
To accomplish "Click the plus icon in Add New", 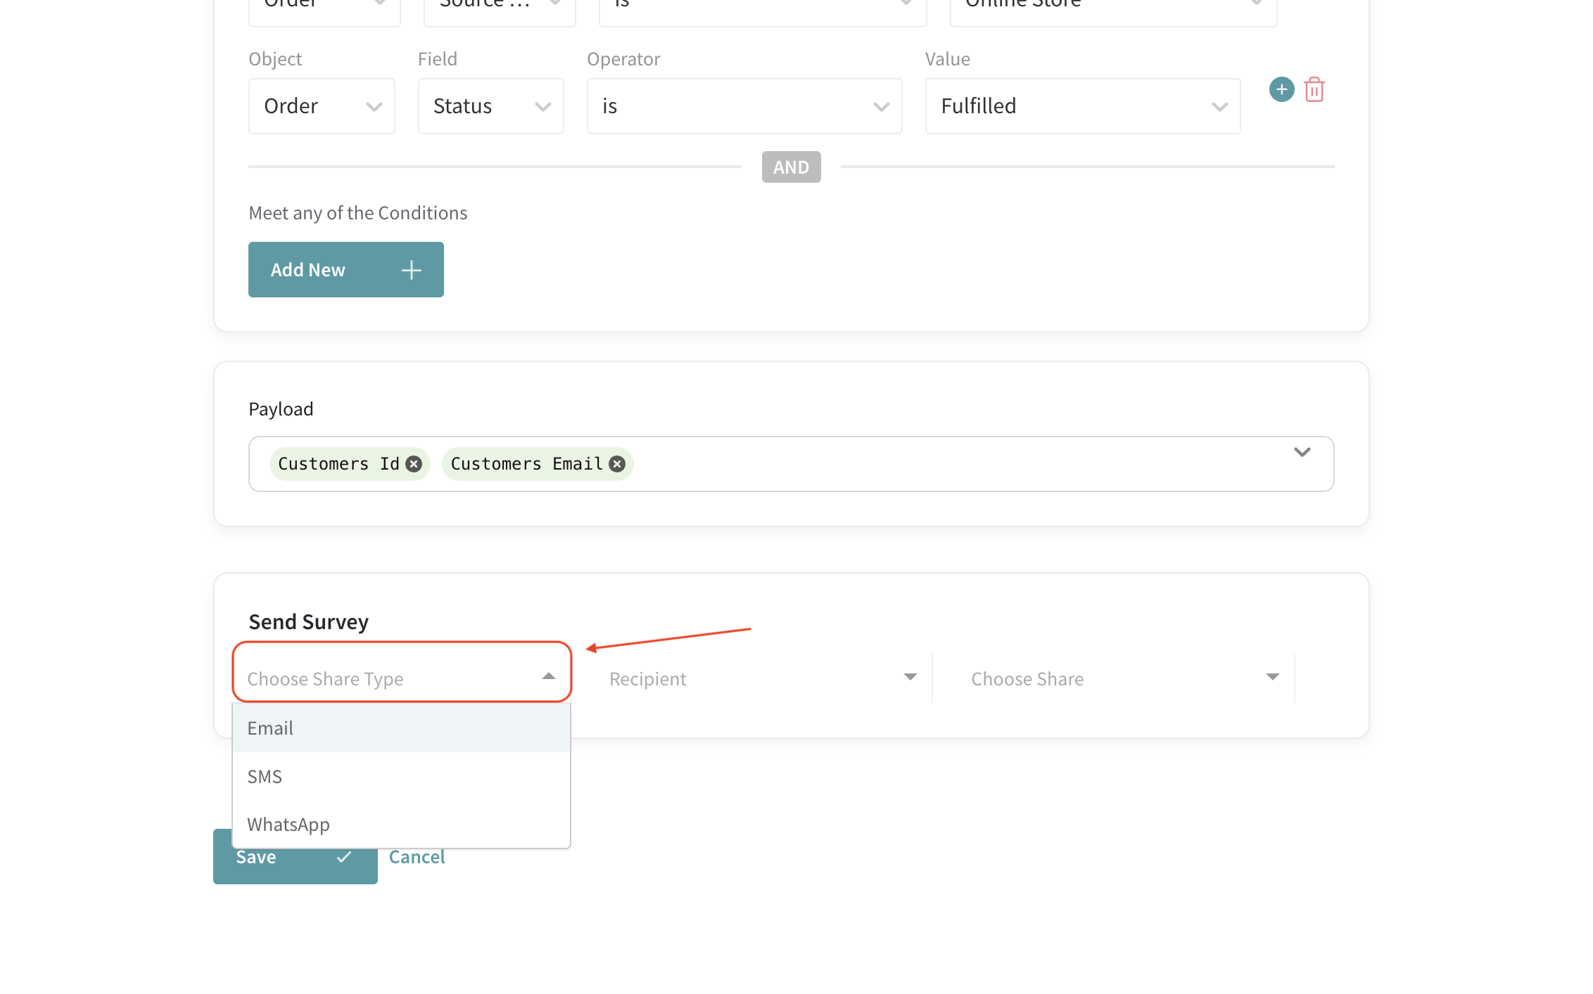I will click(x=412, y=270).
